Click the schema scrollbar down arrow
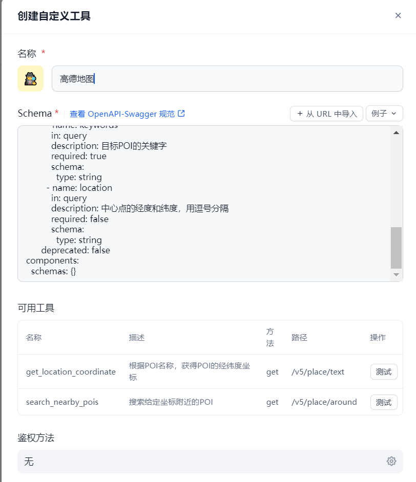The image size is (416, 482). click(397, 274)
